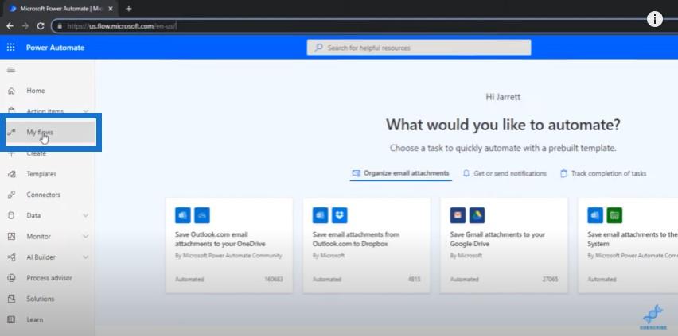678x336 pixels.
Task: Open the Home navigation item
Action: point(48,91)
